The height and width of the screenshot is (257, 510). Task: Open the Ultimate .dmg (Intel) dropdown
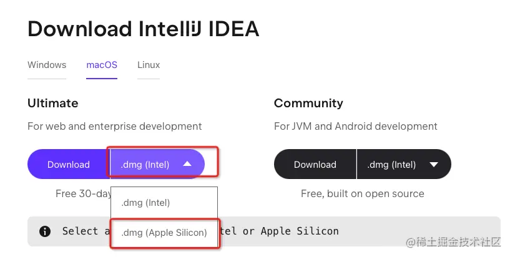point(157,165)
